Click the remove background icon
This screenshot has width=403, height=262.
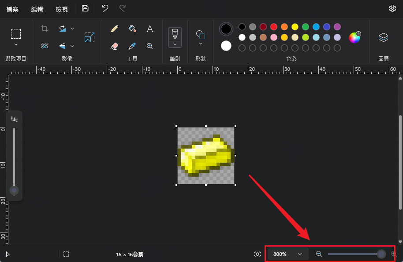click(x=45, y=46)
